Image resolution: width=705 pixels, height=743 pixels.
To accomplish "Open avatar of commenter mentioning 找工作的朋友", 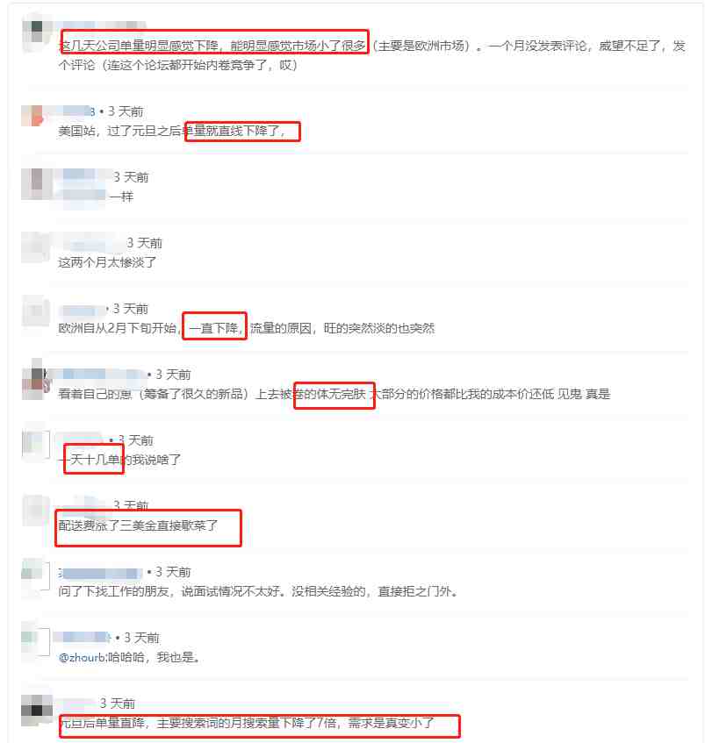I will [36, 575].
